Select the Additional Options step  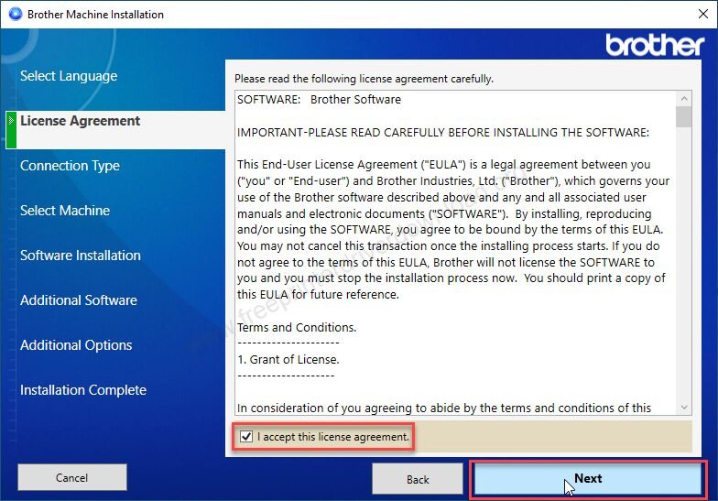pos(76,345)
